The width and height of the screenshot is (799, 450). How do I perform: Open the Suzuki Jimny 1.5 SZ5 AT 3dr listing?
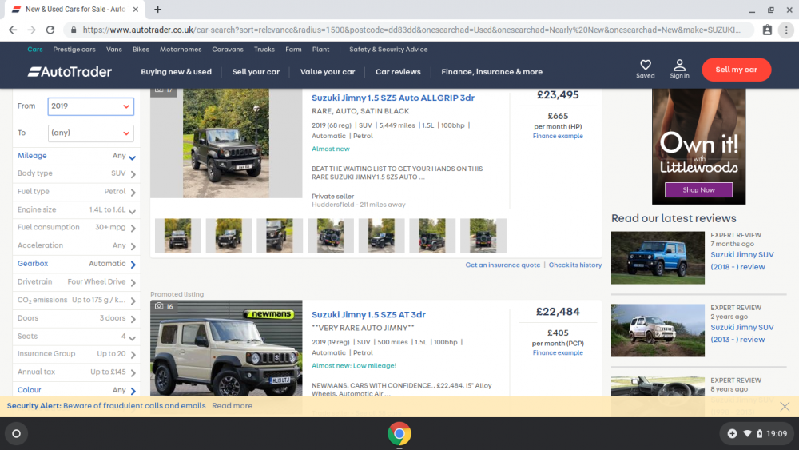coord(368,314)
